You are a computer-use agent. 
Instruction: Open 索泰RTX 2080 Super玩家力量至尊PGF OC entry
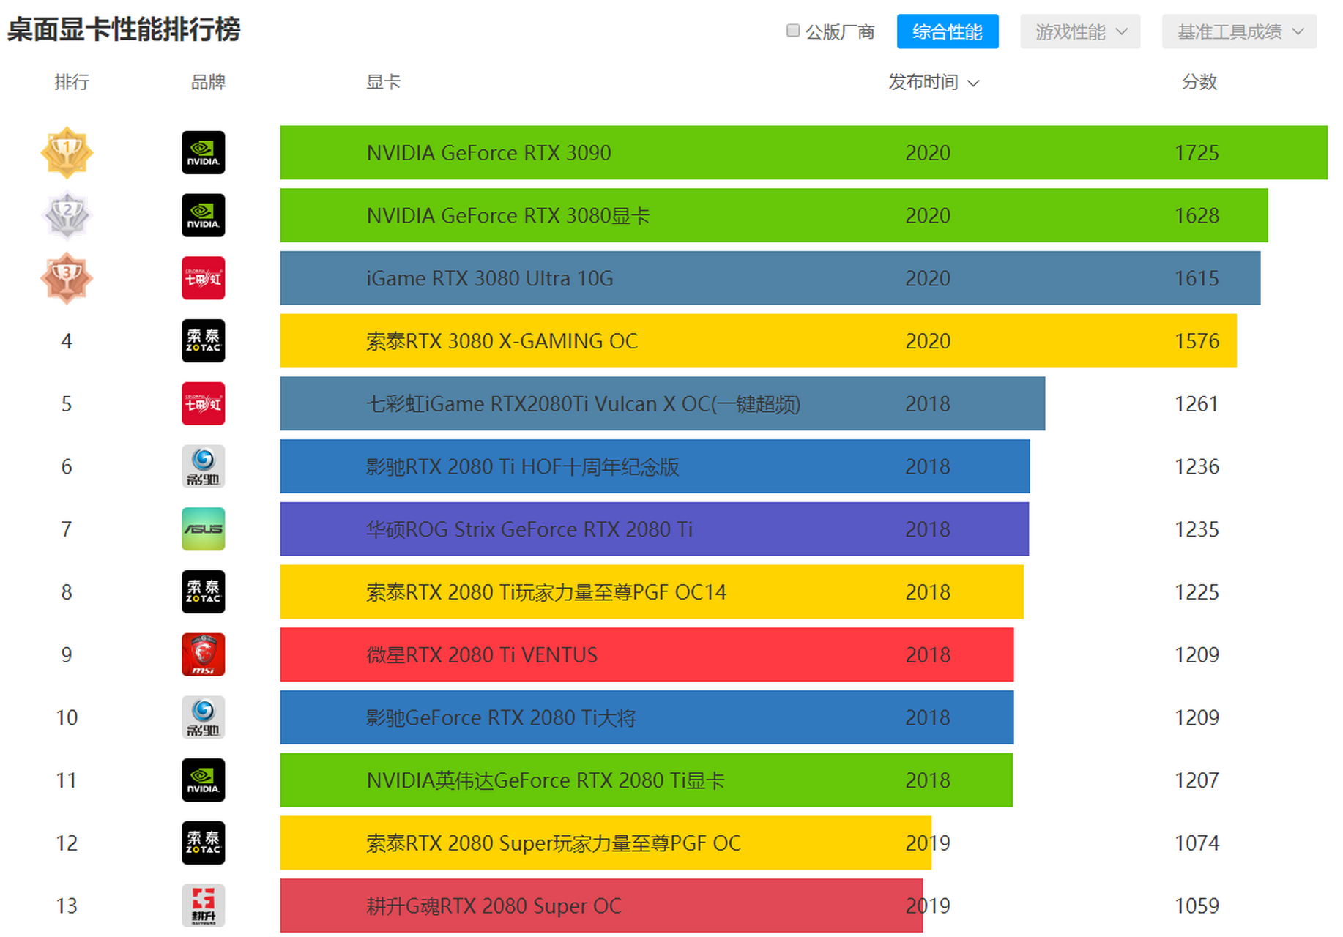click(x=606, y=843)
